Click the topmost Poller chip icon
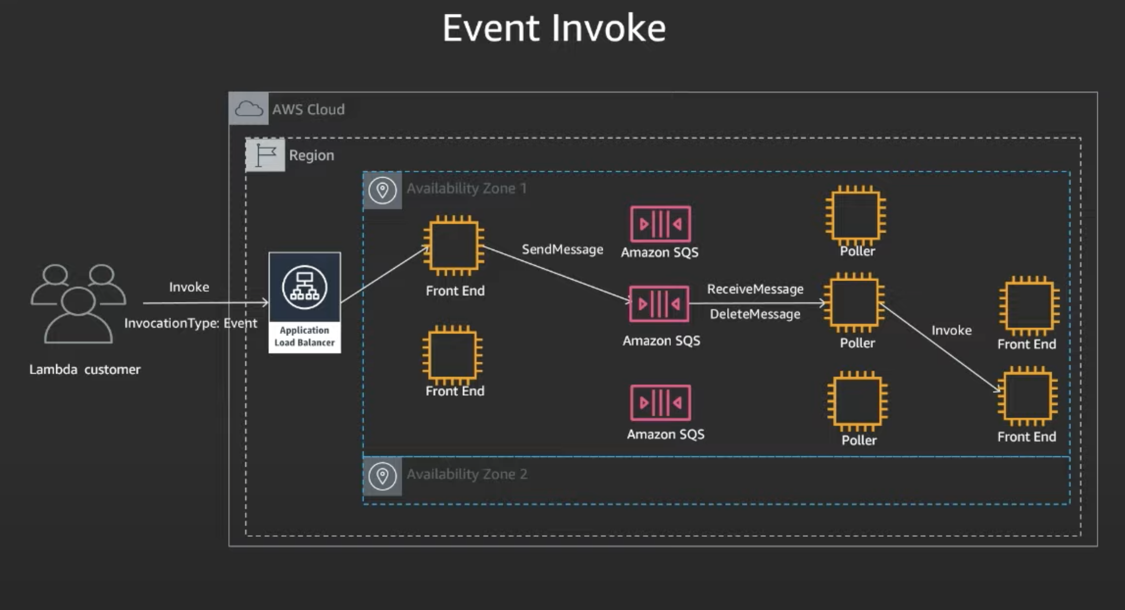Viewport: 1125px width, 610px height. pyautogui.click(x=856, y=216)
